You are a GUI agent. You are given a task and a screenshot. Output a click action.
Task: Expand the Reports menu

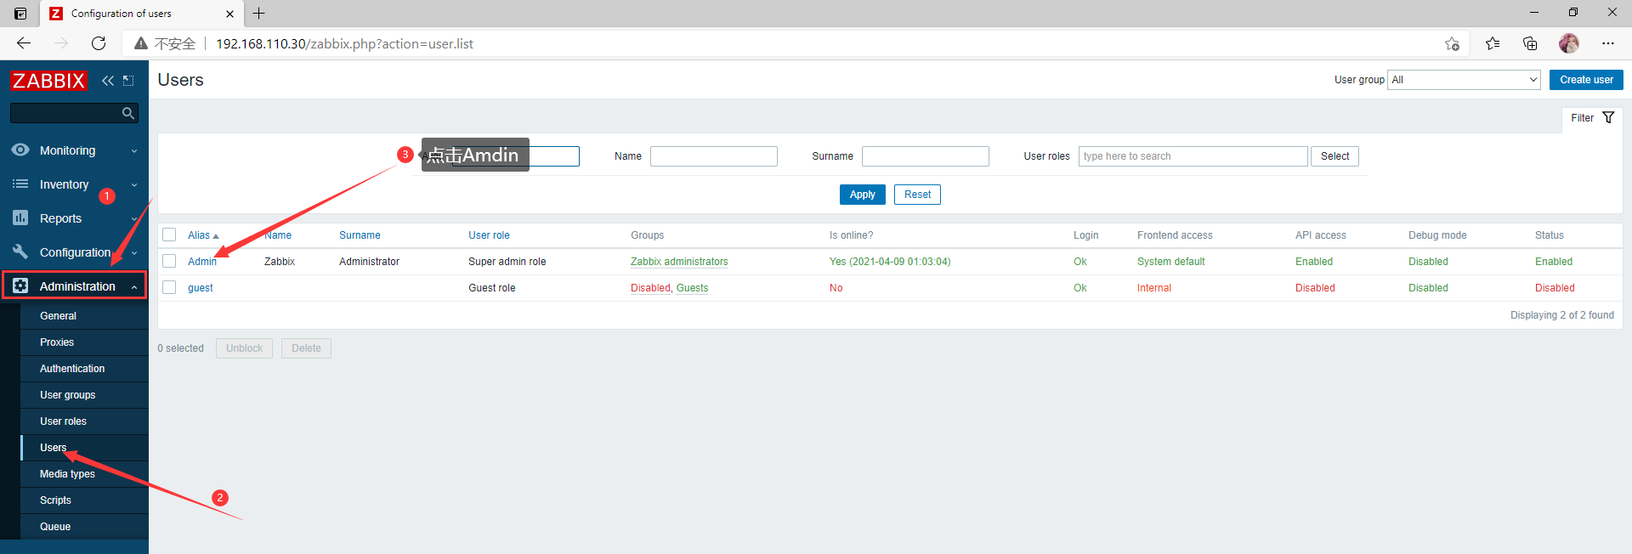[x=134, y=219]
